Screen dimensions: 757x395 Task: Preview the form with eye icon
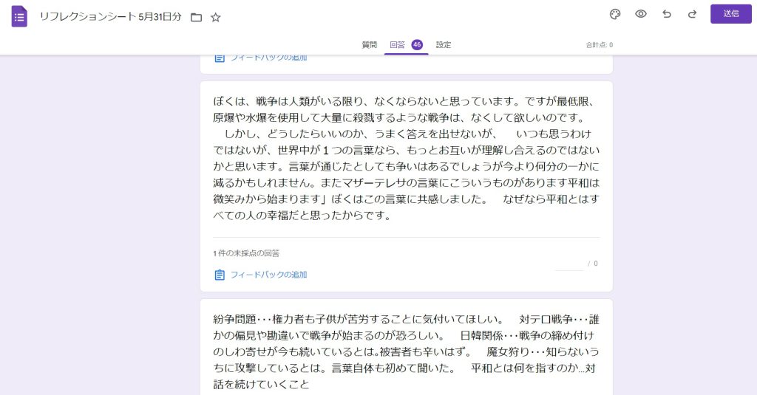tap(641, 14)
